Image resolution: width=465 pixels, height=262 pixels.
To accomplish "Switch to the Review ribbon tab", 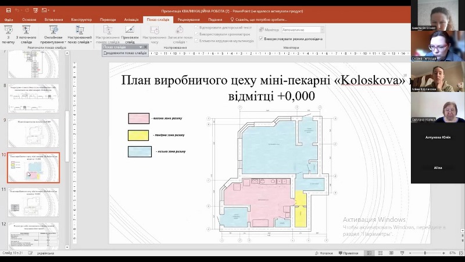I will 189,19.
